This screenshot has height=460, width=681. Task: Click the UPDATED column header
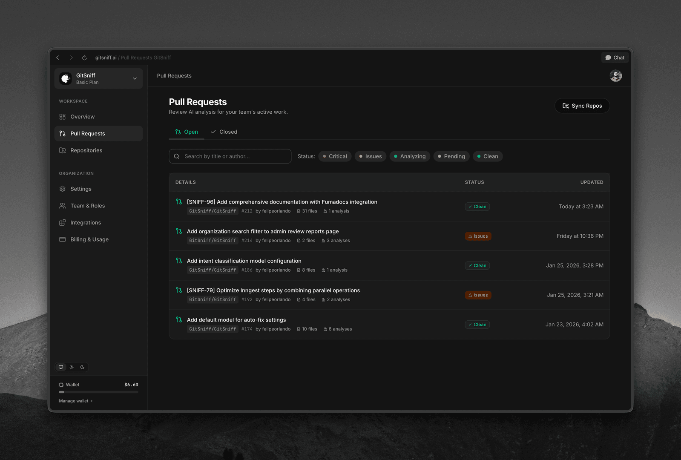click(x=592, y=182)
